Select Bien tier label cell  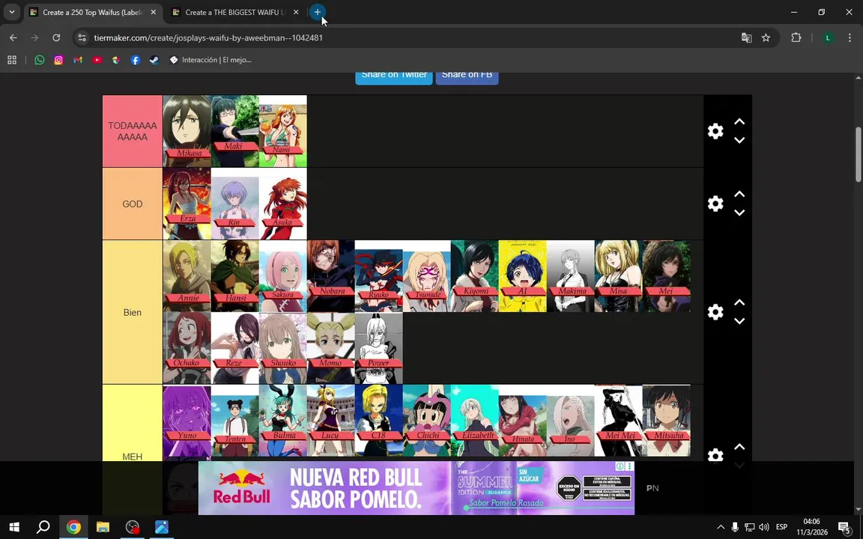(132, 312)
